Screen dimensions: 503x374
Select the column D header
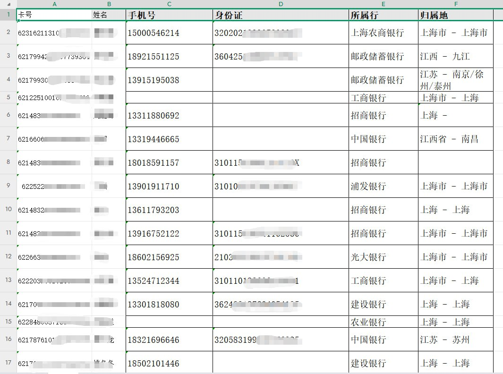281,4
